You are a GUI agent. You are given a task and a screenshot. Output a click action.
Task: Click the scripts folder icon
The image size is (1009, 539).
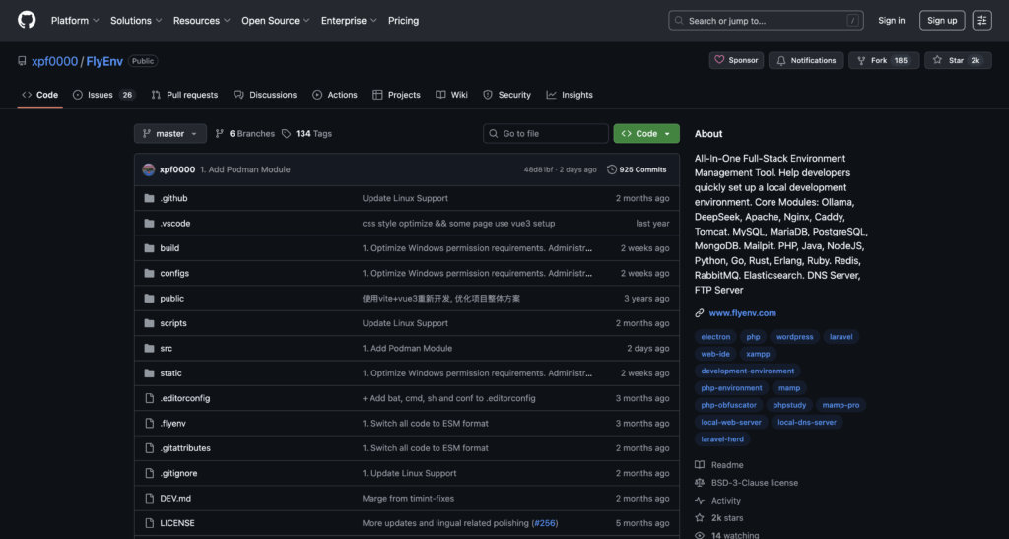click(x=150, y=323)
